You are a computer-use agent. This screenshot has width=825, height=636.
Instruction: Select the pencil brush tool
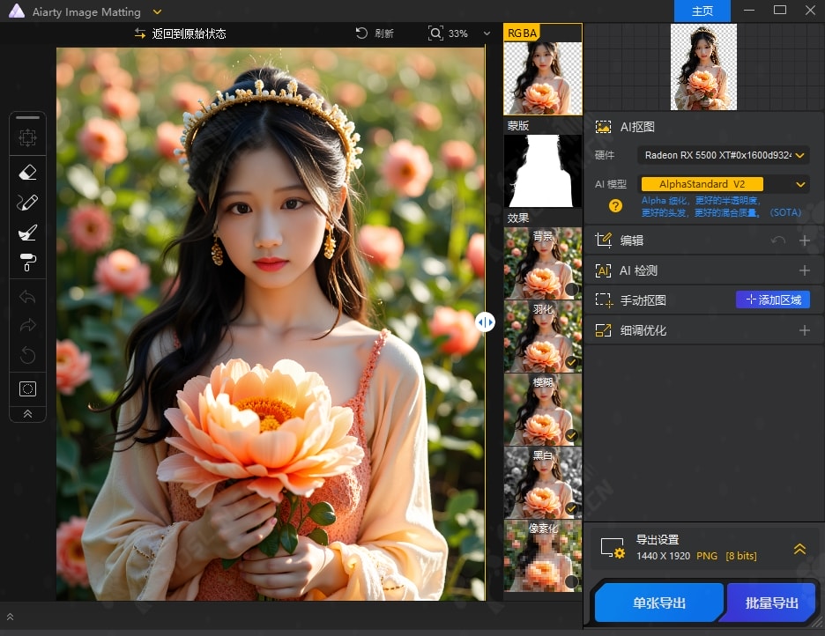27,203
